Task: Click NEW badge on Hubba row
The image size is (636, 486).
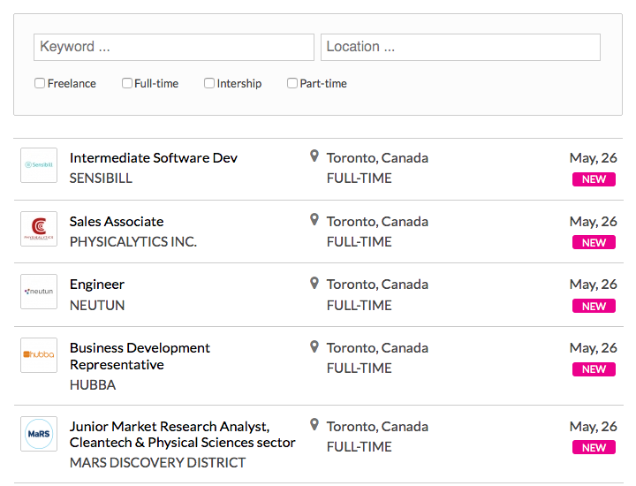Action: pyautogui.click(x=594, y=369)
